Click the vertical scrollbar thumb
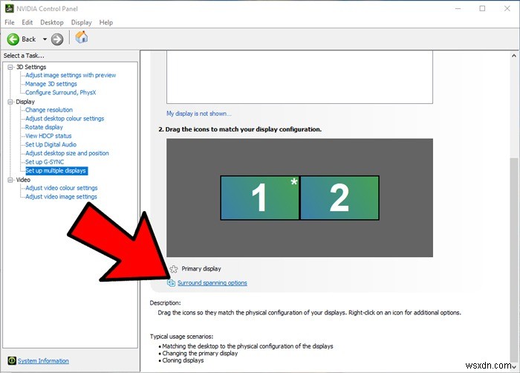This screenshot has height=373, width=520. (514, 259)
